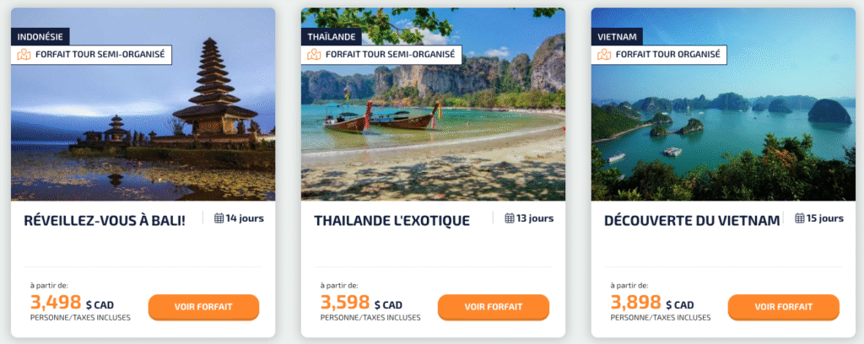Screen dimensions: 864x344
Task: Click the calendar icon beside 15 jours
Action: point(800,218)
